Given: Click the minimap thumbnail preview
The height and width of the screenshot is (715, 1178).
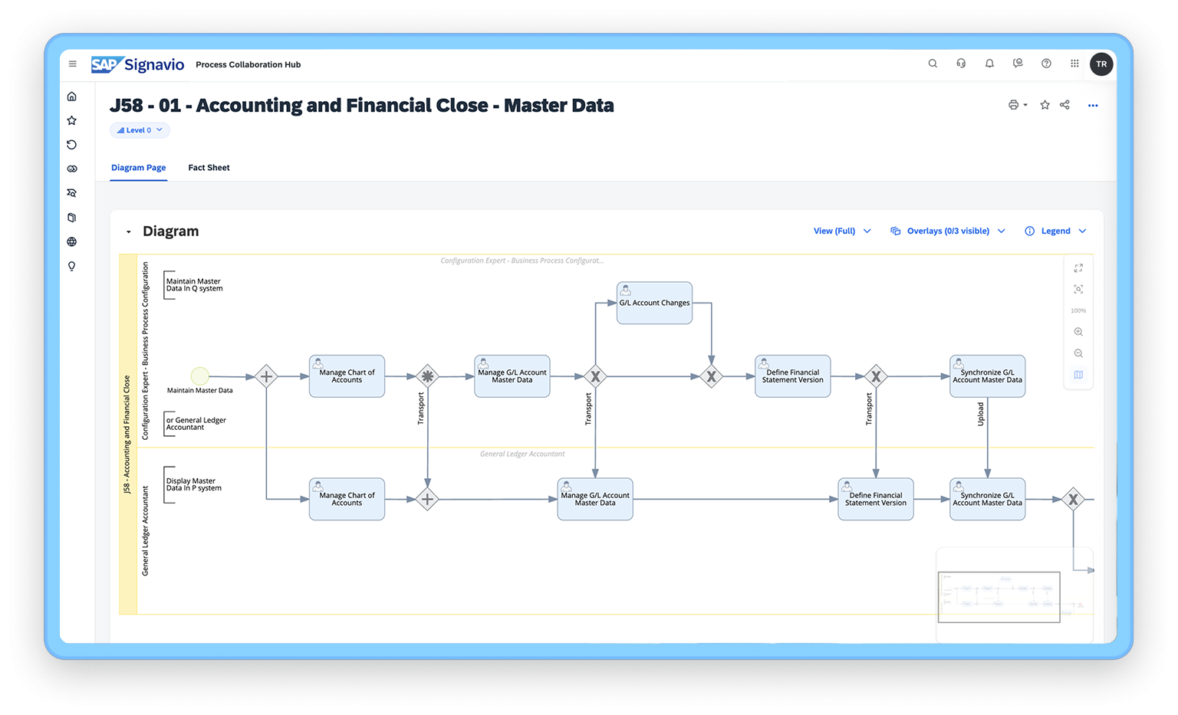Looking at the screenshot, I should 999,596.
